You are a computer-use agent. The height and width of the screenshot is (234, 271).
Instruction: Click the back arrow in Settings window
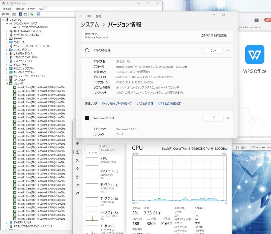point(80,16)
